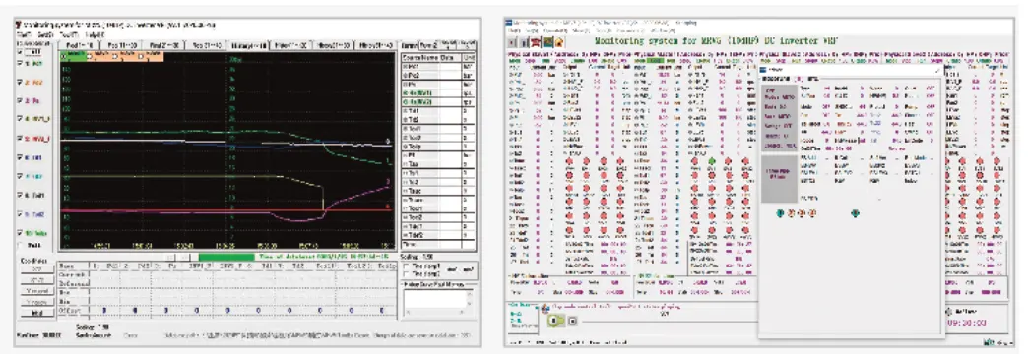Click the stop button beside the play button
Viewport: 1028px width, 354px height.
(572, 321)
